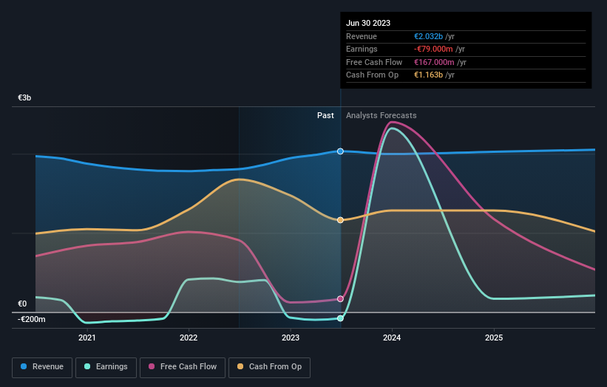Click the 2022 x-axis label
The image size is (607, 387).
pyautogui.click(x=189, y=338)
